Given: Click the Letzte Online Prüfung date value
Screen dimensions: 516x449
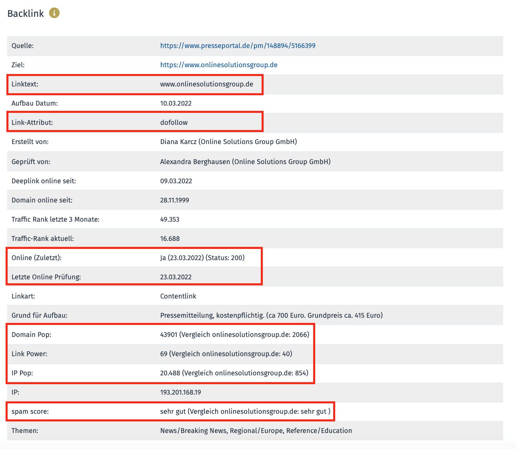Looking at the screenshot, I should (176, 277).
